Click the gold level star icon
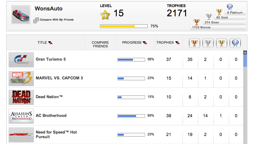This screenshot has width=254, height=144. [x=105, y=14]
